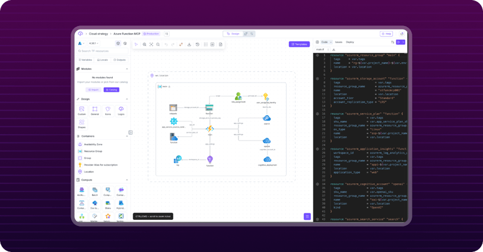The width and height of the screenshot is (483, 252).
Task: Pick the Logos design tile
Action: click(121, 110)
